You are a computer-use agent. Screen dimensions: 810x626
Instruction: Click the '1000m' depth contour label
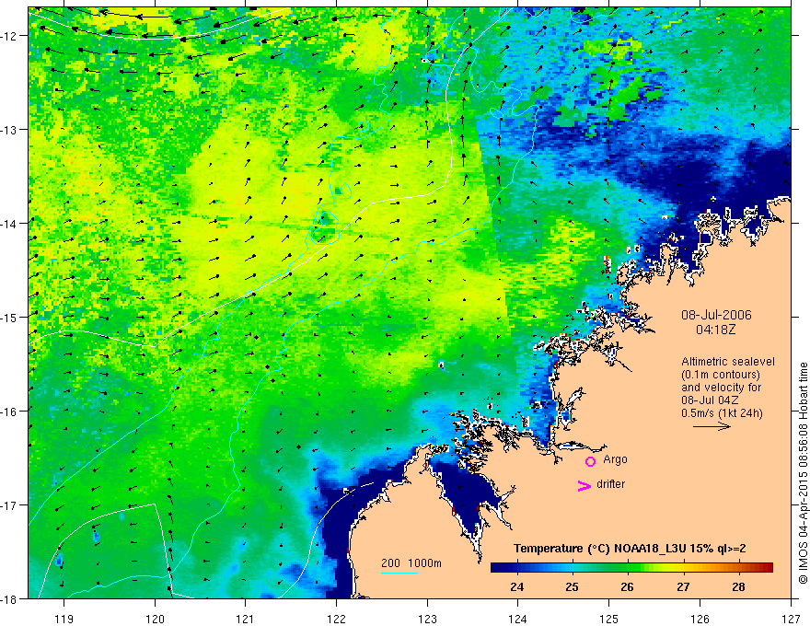tap(425, 563)
